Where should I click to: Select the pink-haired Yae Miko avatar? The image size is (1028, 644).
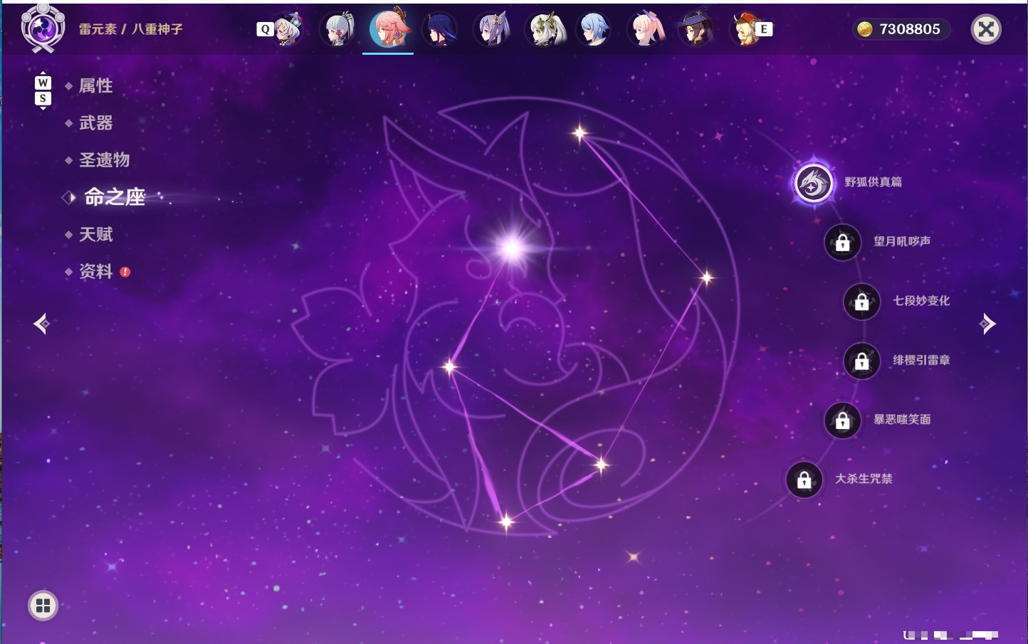pos(389,28)
